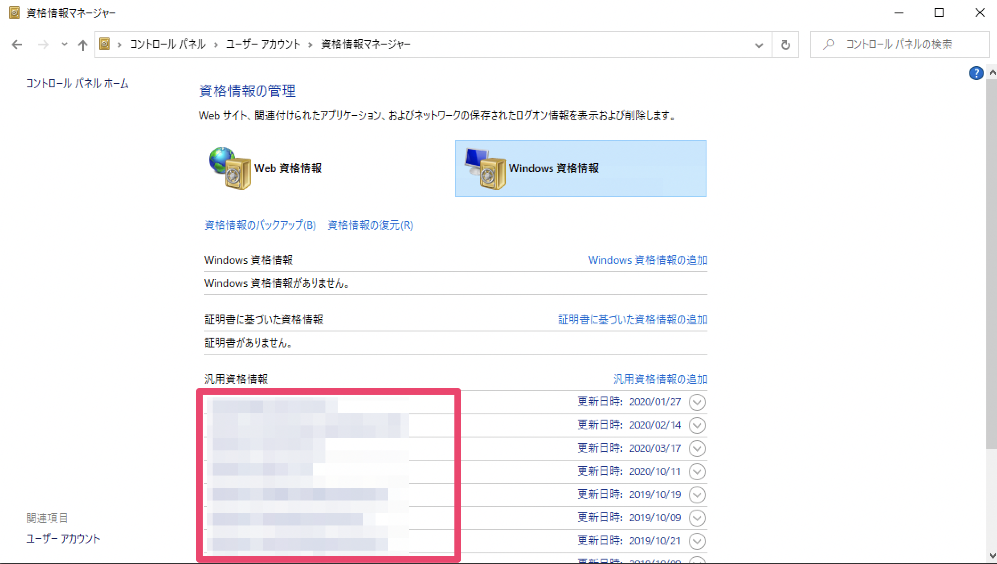Click the search magnifier icon
Viewport: 997px width, 564px height.
(x=829, y=44)
